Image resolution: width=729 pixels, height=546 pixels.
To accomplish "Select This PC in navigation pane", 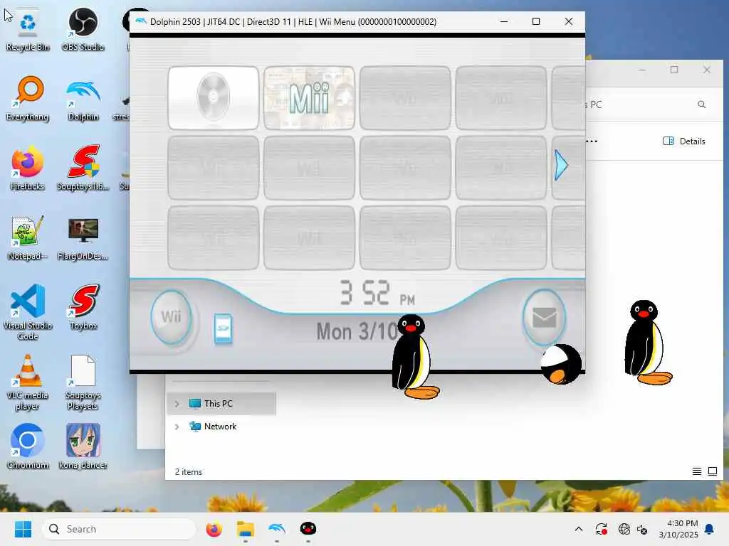I will click(x=221, y=404).
